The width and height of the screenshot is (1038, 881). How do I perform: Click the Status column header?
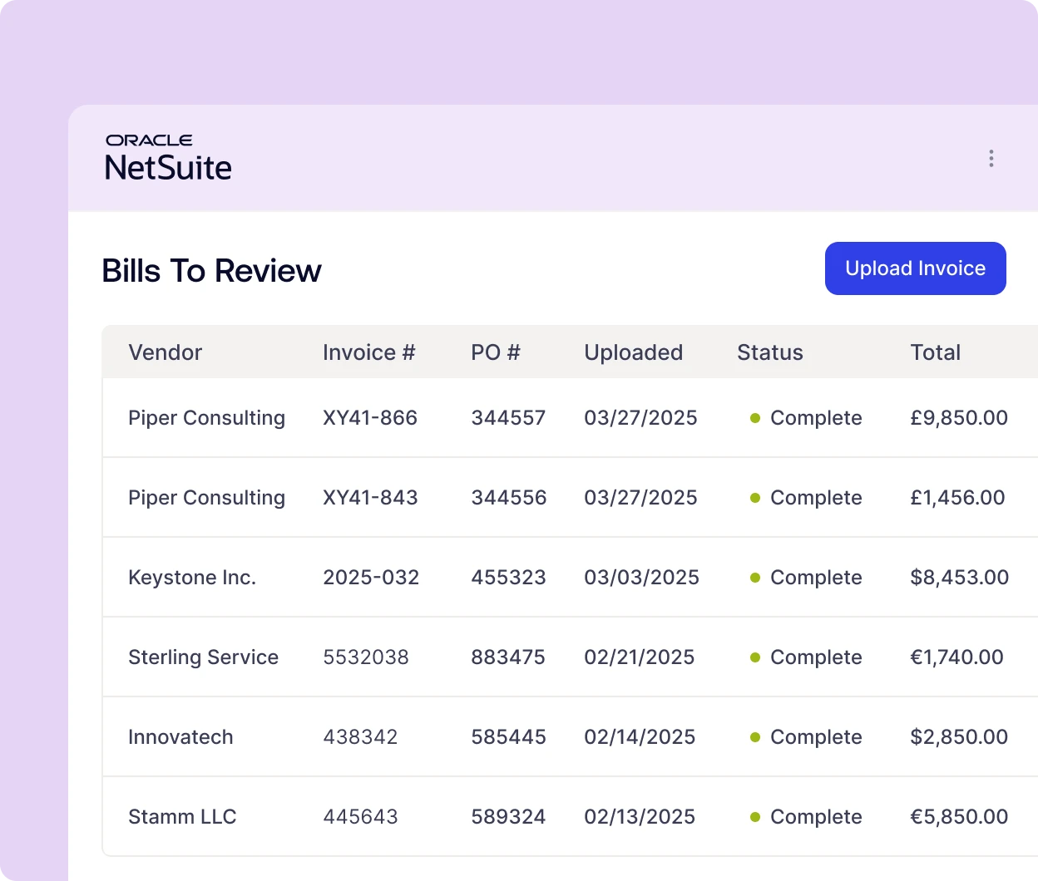tap(769, 352)
